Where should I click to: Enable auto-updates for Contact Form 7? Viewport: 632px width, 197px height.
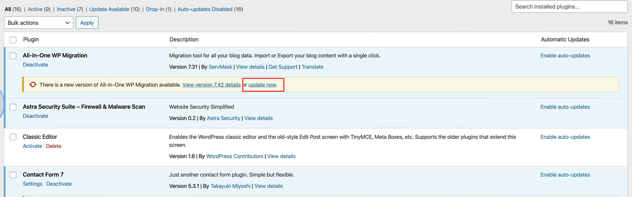pyautogui.click(x=565, y=175)
